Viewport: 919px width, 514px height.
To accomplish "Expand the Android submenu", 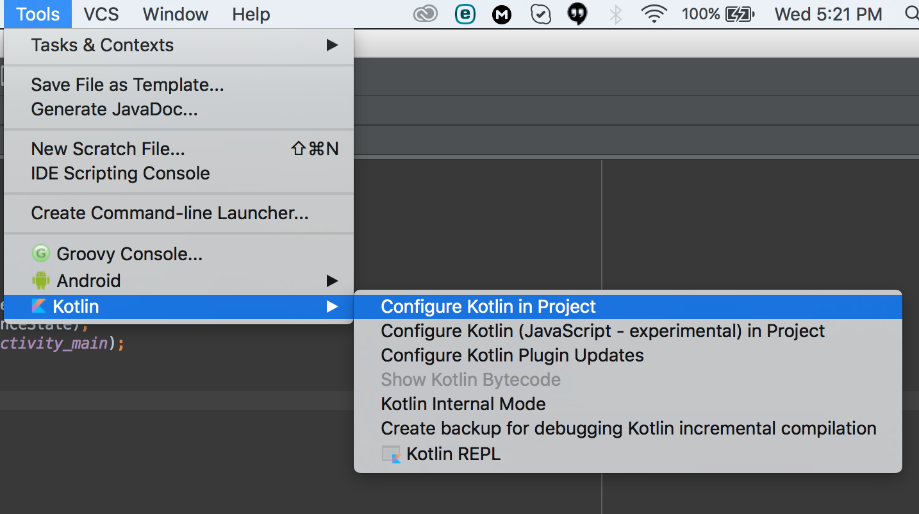I will [x=179, y=281].
